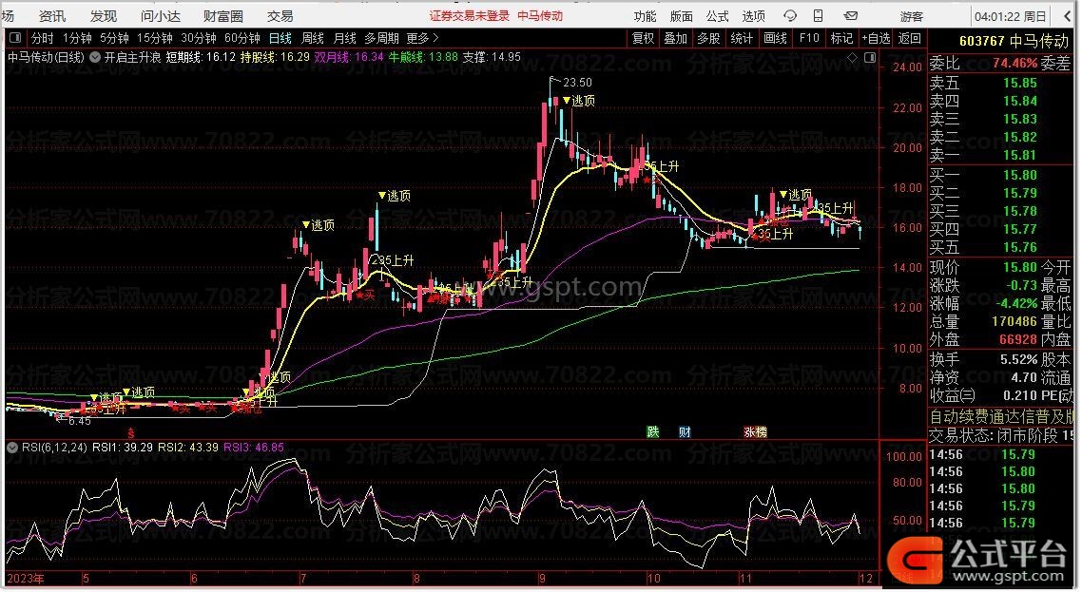The width and height of the screenshot is (1082, 592).
Task: Click the 委比 value 74.46%
Action: pos(1015,64)
